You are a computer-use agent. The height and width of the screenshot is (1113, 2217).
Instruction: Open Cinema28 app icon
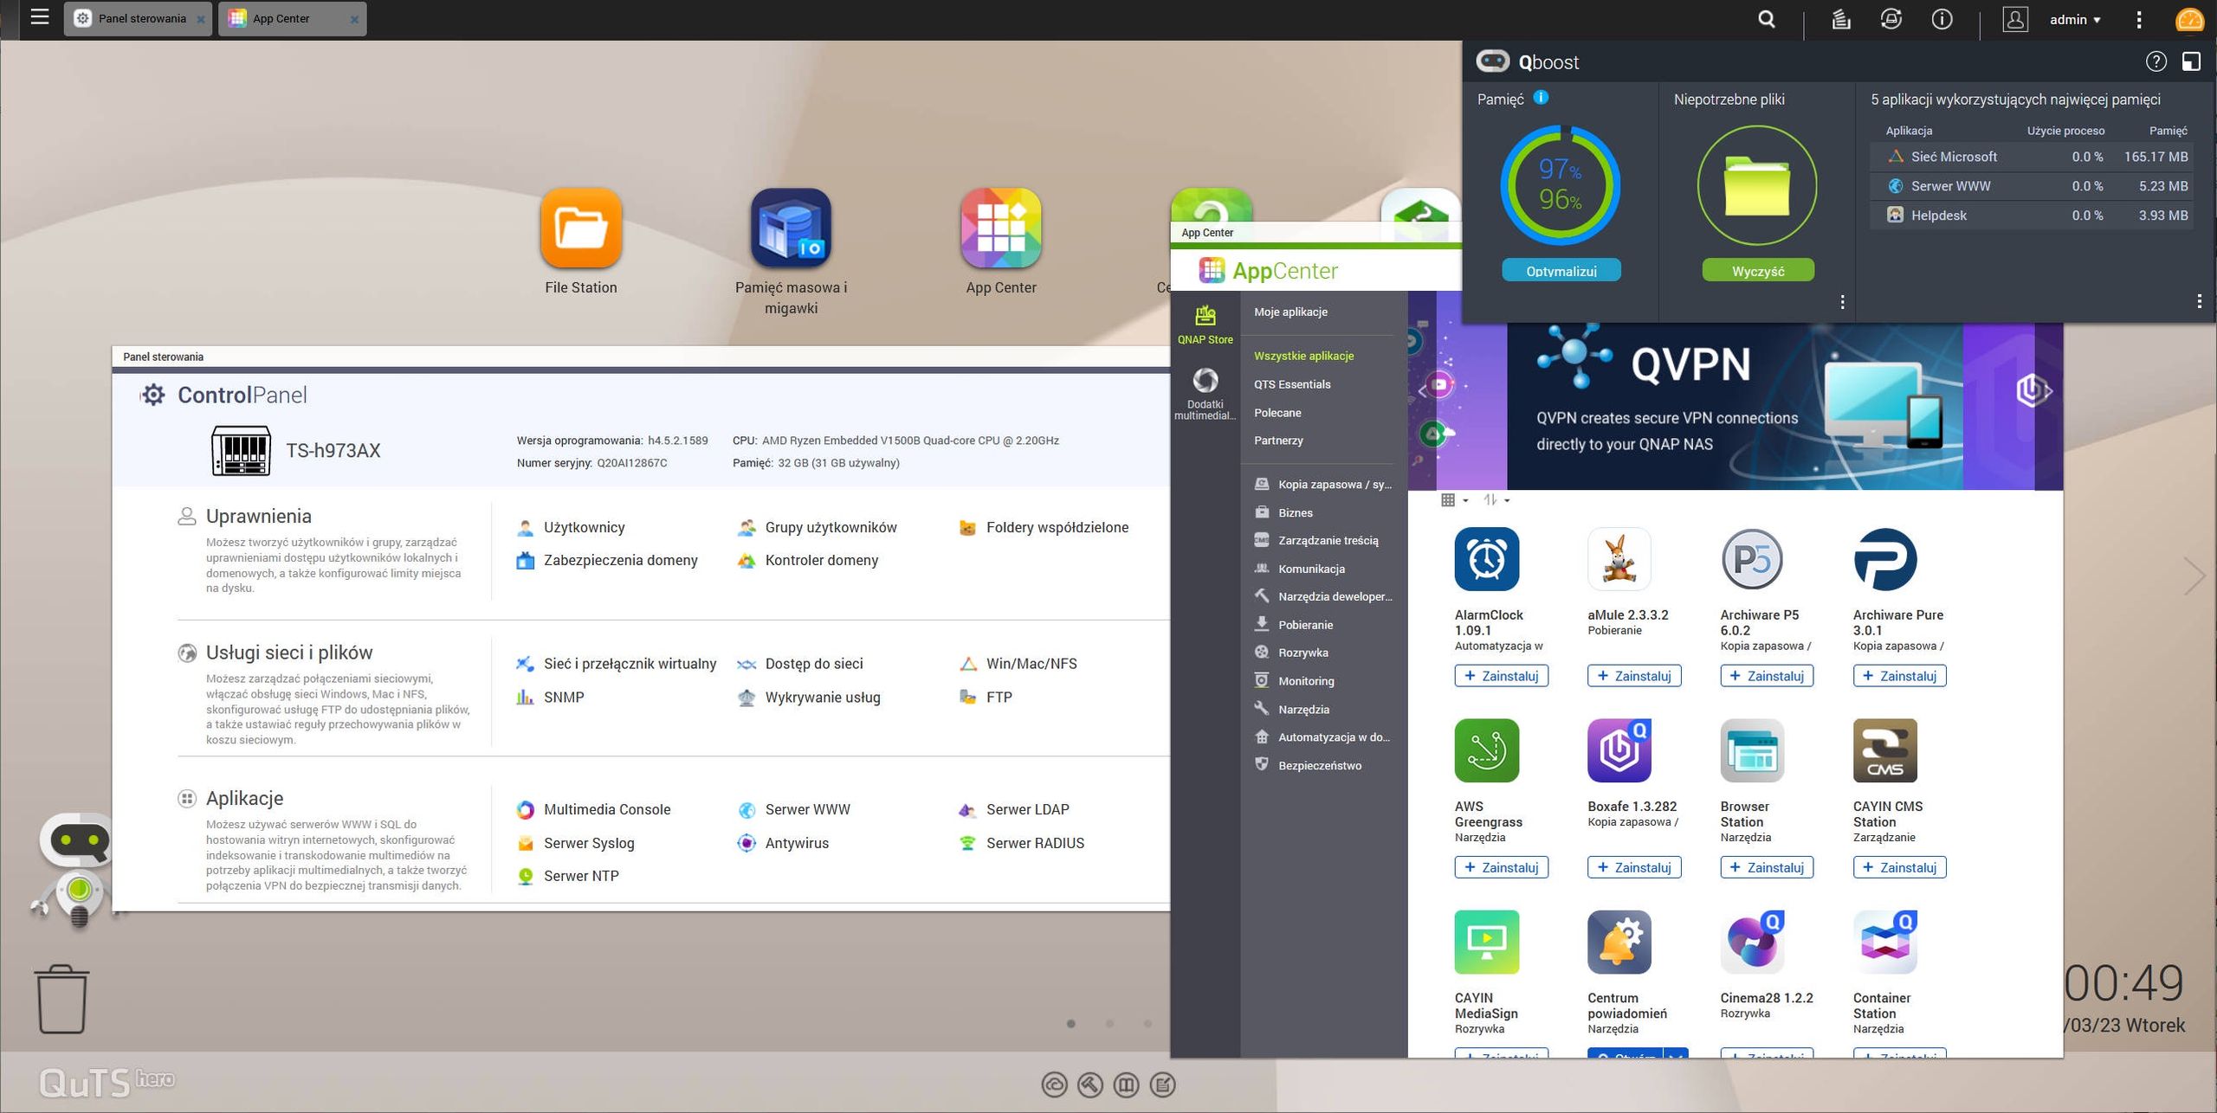1752,942
